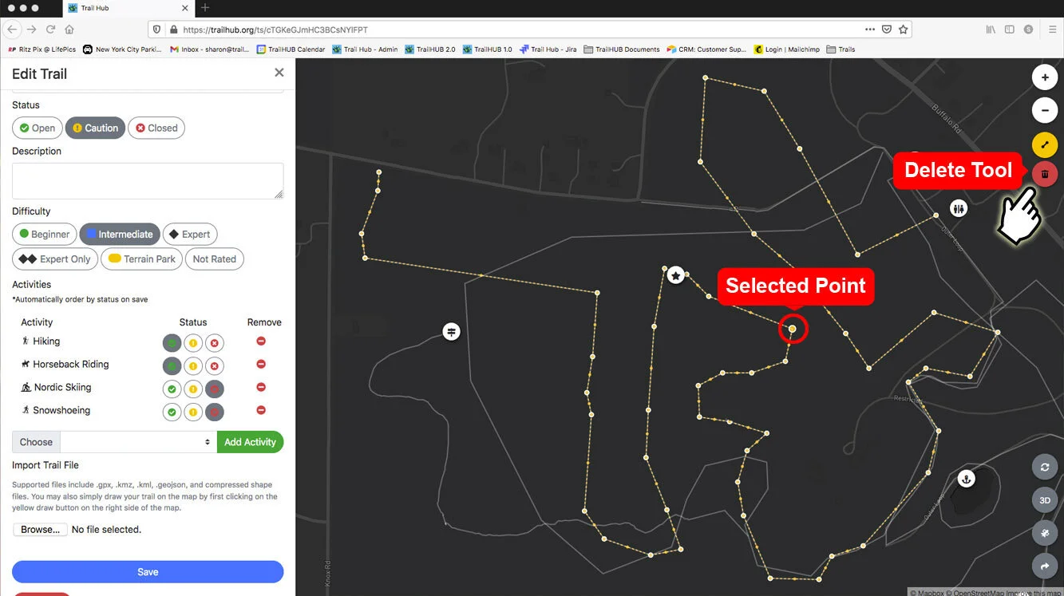Select the anchor marker on the map
The width and height of the screenshot is (1064, 596).
(966, 479)
